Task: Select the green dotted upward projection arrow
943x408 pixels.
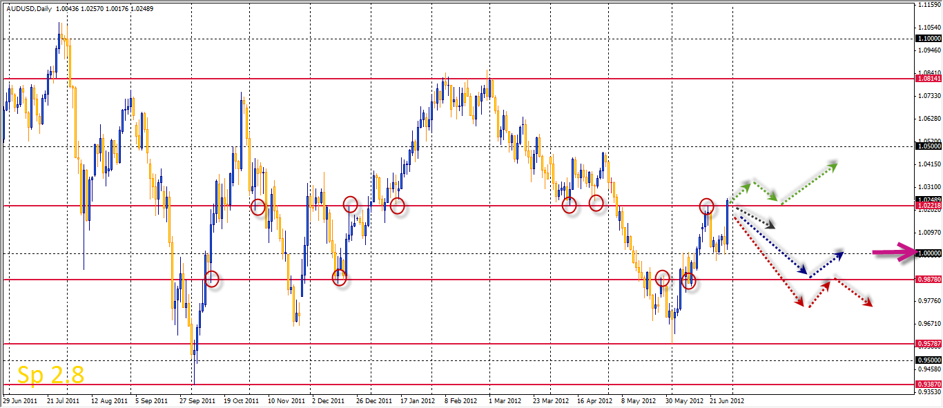Action: point(808,182)
